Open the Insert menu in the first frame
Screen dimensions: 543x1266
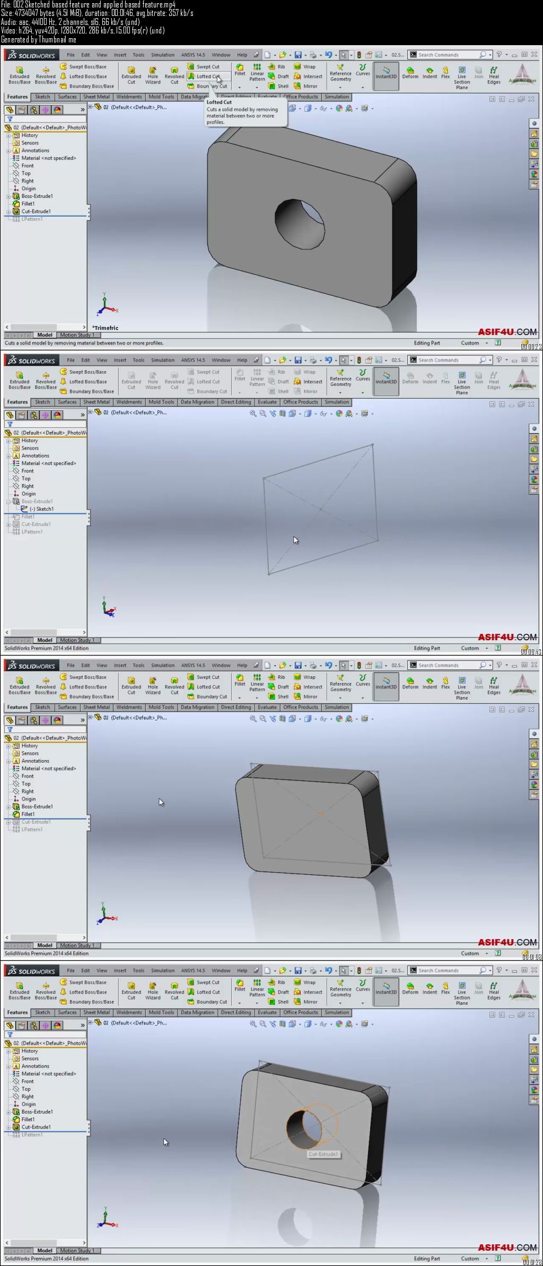[x=120, y=55]
